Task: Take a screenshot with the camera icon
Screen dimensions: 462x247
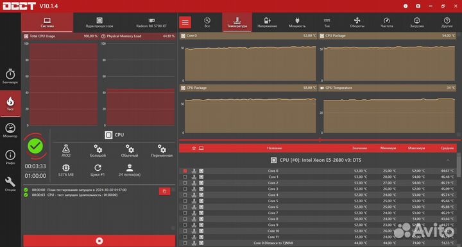Action: [x=418, y=6]
